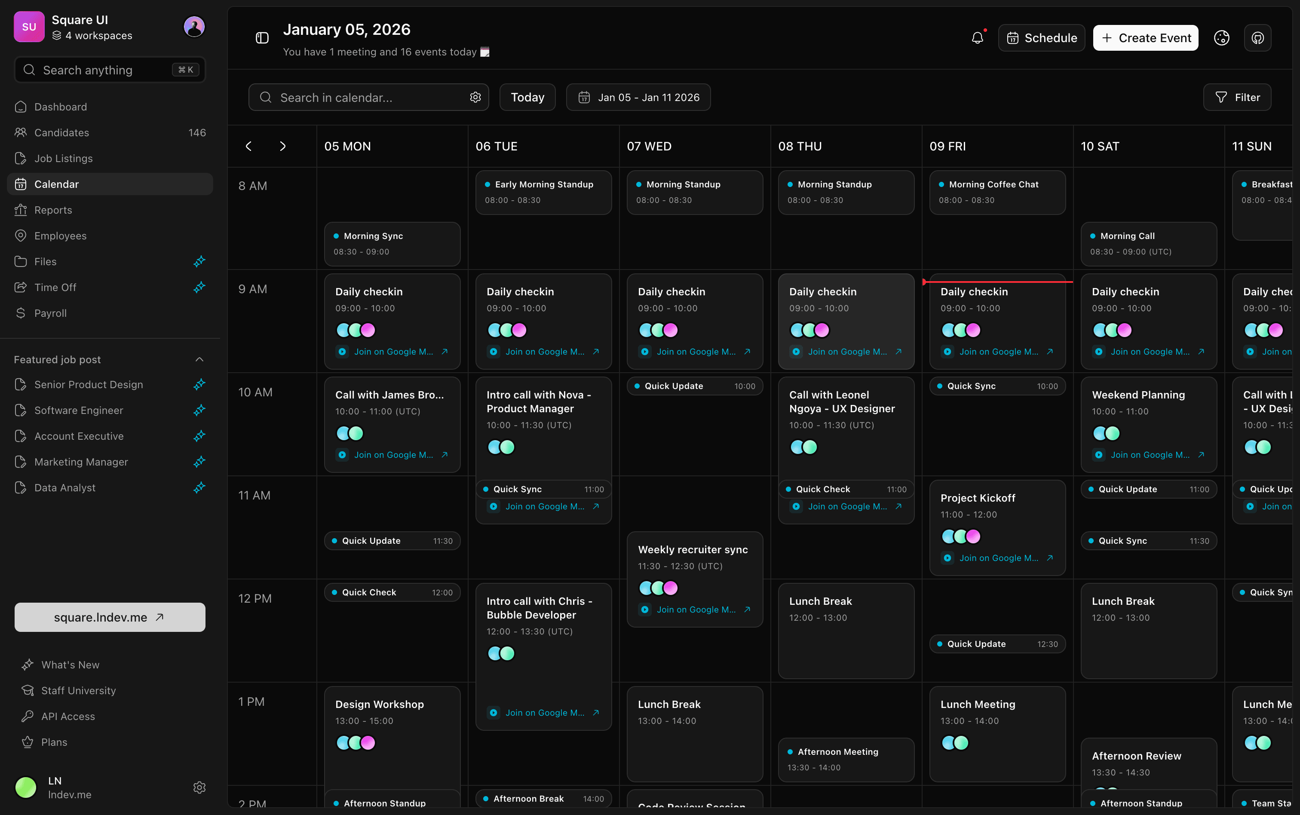1300x815 pixels.
Task: Click the Create Event button
Action: pyautogui.click(x=1145, y=38)
